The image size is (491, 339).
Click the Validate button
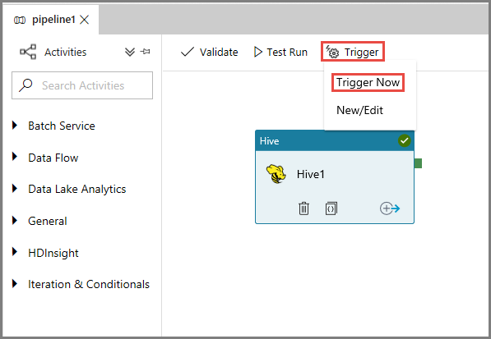(x=209, y=52)
